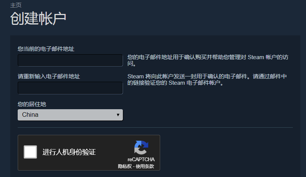Click the reCAPTCHA logo icon

(141, 148)
